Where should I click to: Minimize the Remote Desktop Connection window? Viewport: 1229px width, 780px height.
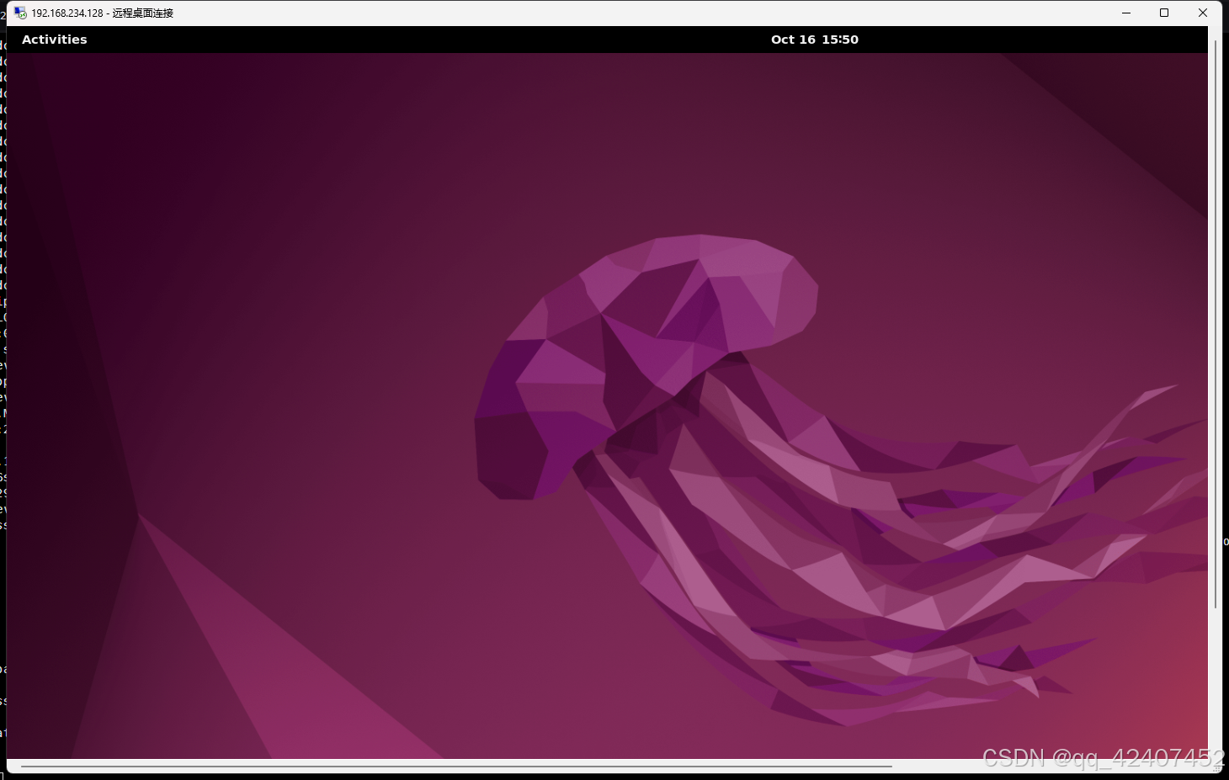[1126, 13]
